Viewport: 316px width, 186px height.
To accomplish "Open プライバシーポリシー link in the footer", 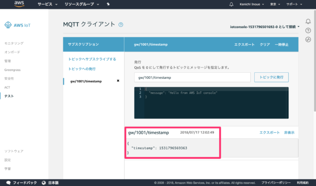I will pyautogui.click(x=276, y=183).
